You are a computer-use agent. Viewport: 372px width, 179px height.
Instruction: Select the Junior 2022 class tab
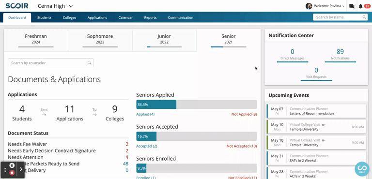click(164, 40)
